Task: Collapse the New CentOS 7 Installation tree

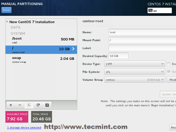Action: [x=7, y=22]
